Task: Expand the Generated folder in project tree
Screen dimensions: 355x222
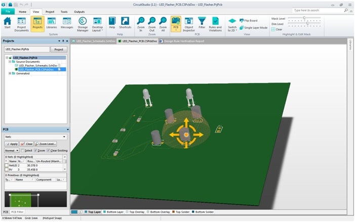Action: 10,73
